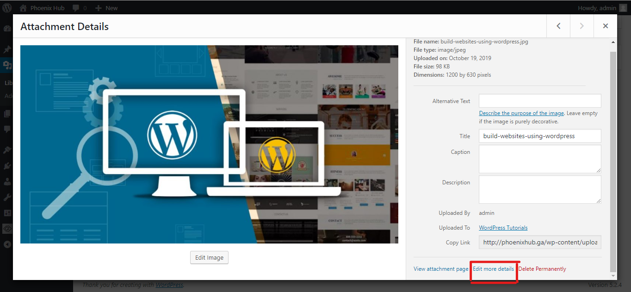Click the Uploaded By admin value
631x292 pixels.
[x=487, y=213]
